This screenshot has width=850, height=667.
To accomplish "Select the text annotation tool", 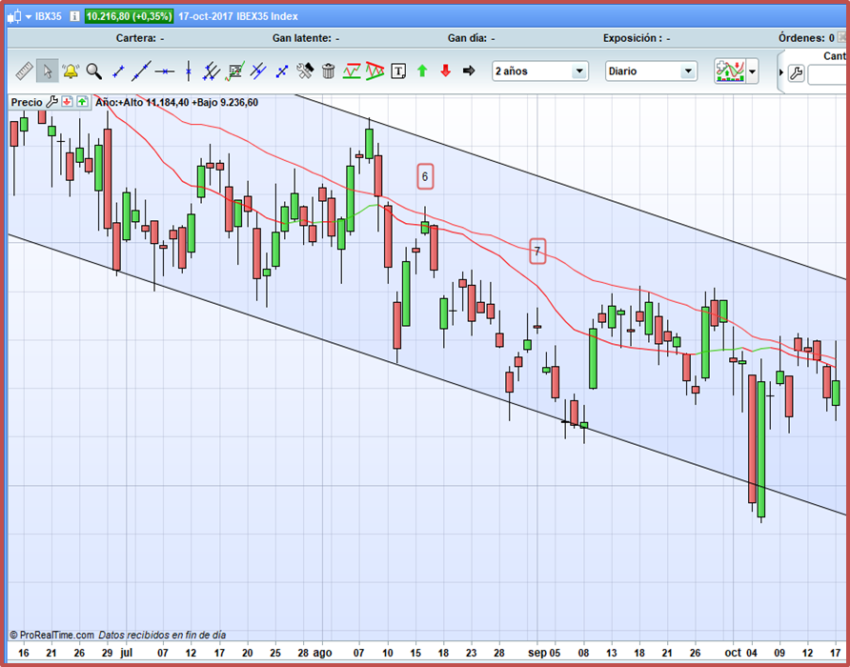I will tap(398, 71).
